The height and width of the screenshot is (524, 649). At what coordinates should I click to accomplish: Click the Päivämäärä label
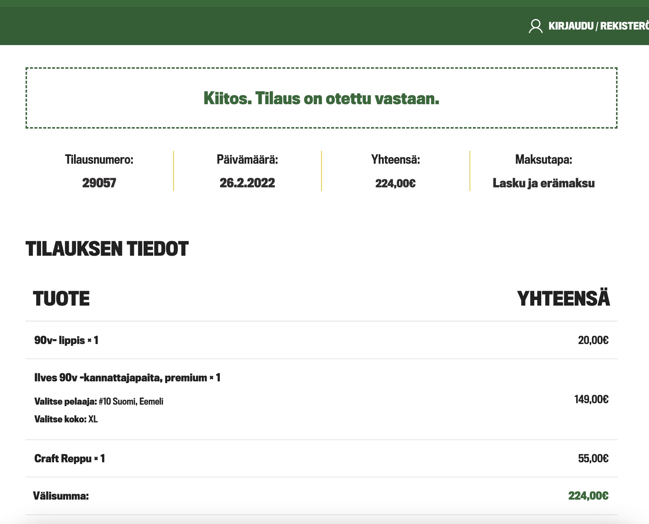(x=247, y=160)
